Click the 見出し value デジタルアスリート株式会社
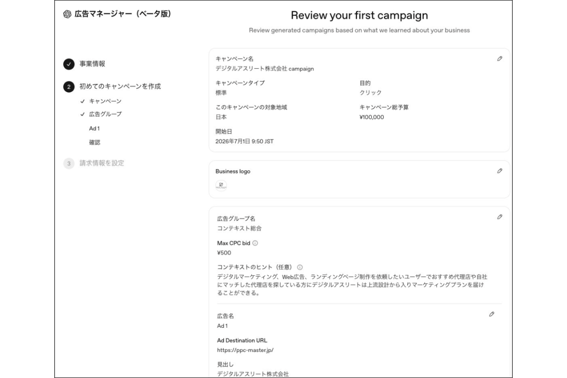Viewport: 567px width, 378px height. pyautogui.click(x=253, y=374)
